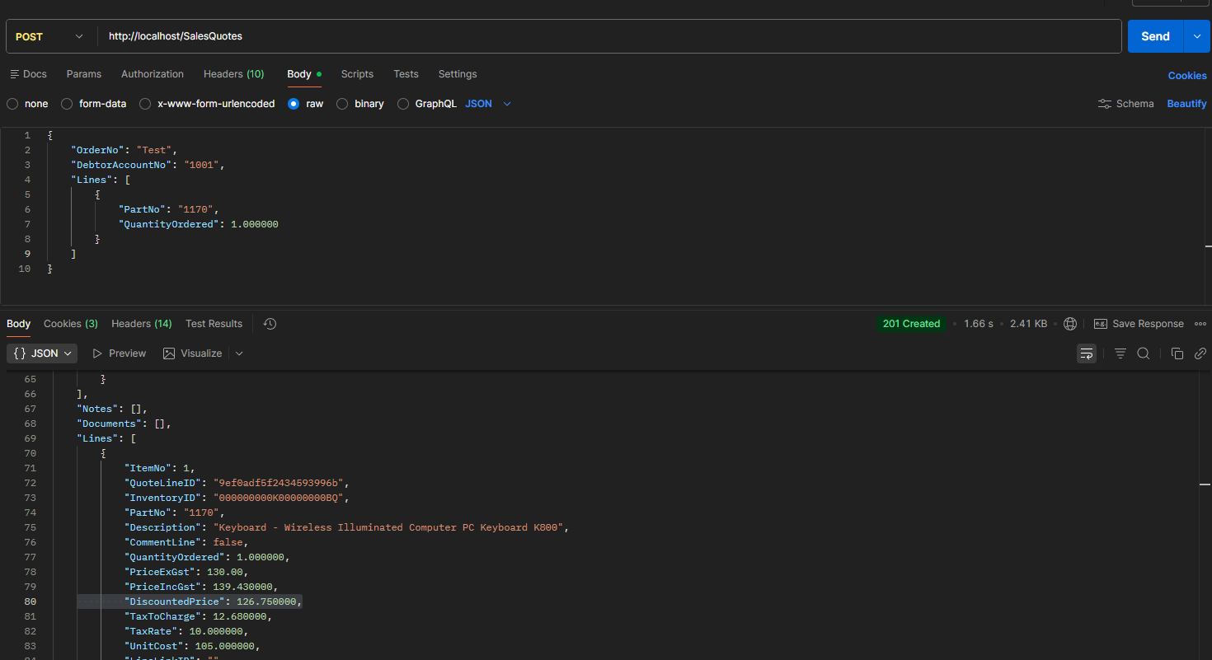This screenshot has height=660, width=1212.
Task: Open the response JSON format dropdown
Action: coord(42,353)
